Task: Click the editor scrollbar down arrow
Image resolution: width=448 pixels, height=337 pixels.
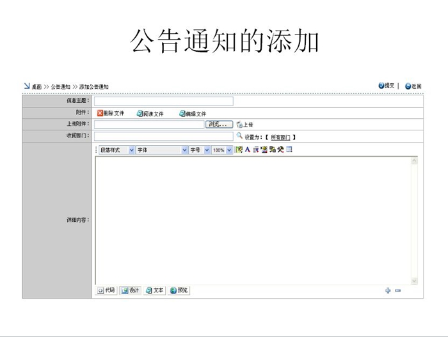Action: 414,281
